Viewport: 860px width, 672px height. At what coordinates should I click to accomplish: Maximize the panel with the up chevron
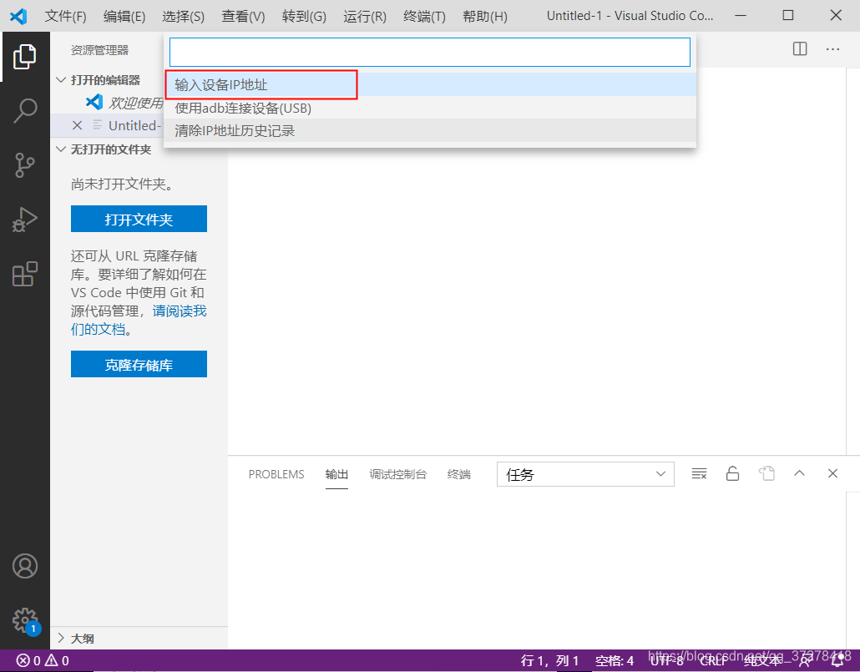tap(799, 472)
